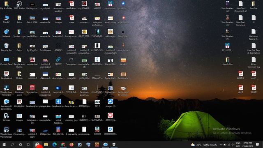Select the free fire folder icon

(254, 4)
